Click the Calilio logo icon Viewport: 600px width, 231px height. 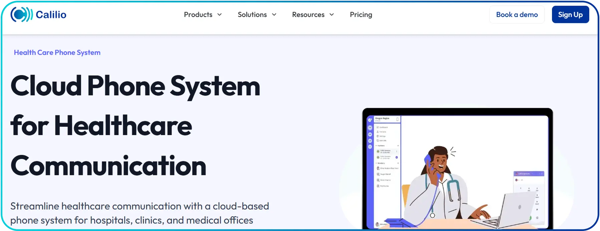coord(22,14)
